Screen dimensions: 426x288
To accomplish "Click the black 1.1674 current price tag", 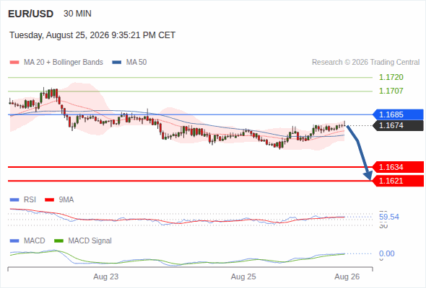I will (398, 125).
